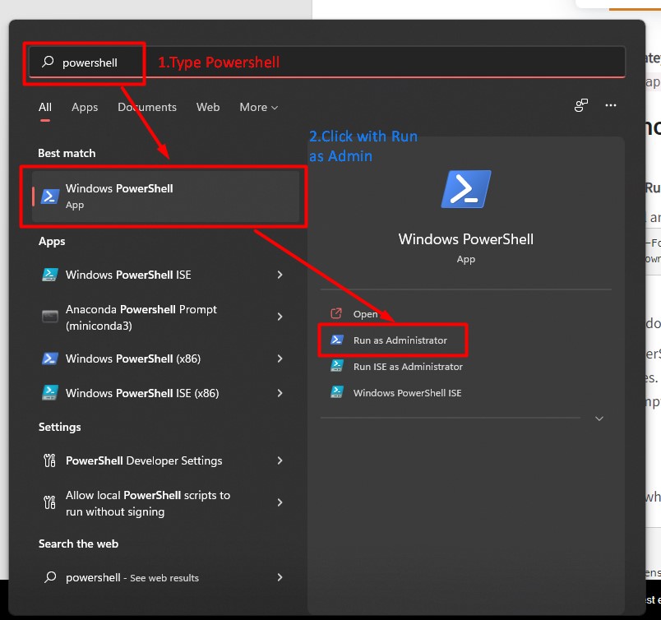The image size is (661, 620).
Task: Expand the powershell web results arrow
Action: (x=280, y=577)
